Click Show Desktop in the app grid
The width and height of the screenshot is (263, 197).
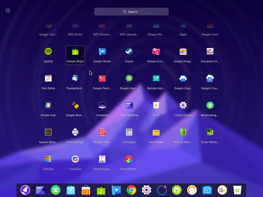[x=129, y=105]
